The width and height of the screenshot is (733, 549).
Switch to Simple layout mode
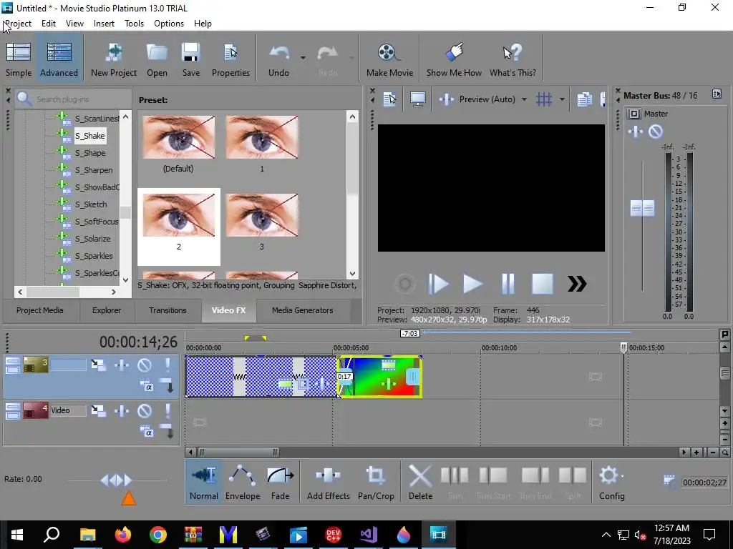click(x=19, y=59)
